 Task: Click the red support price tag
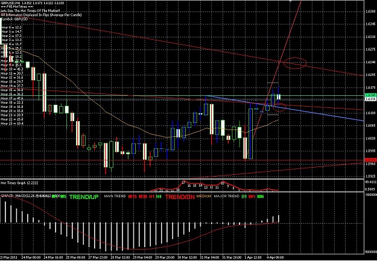pos(370,160)
